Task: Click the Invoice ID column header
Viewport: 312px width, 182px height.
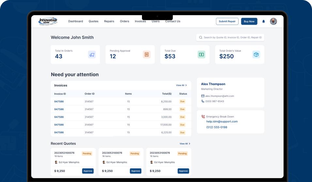Action: point(60,94)
